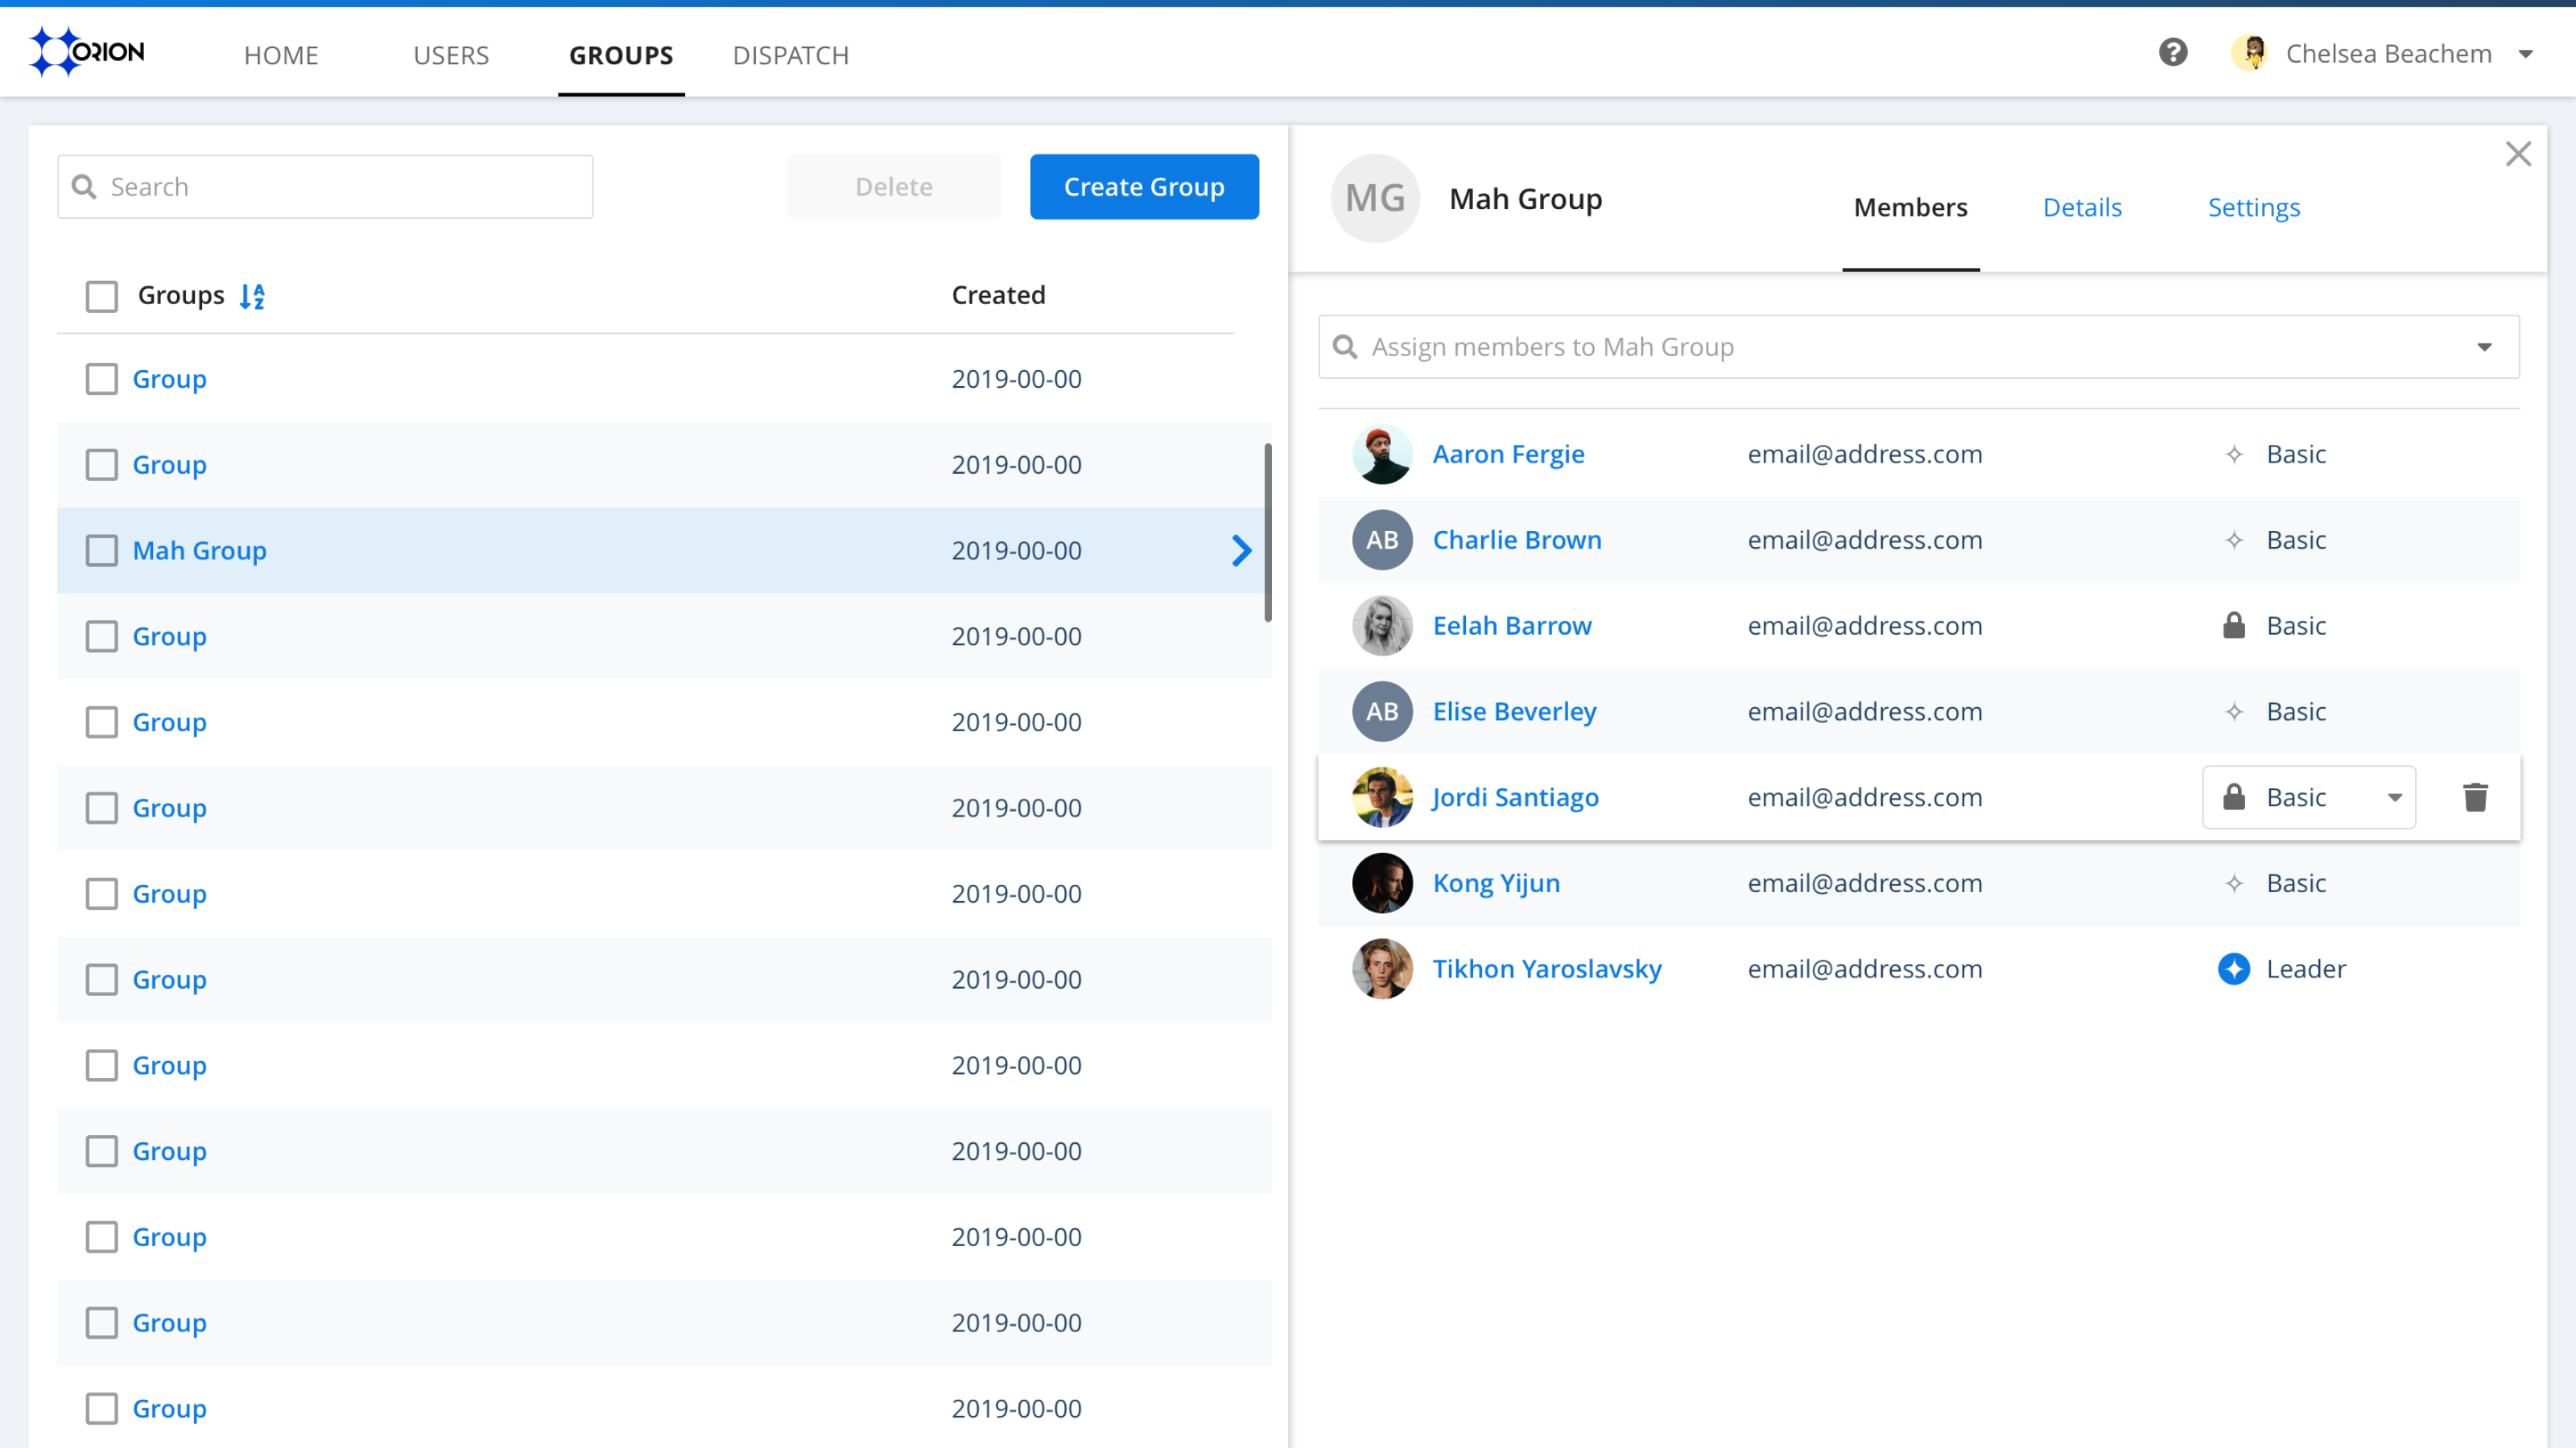Click Tikhon Yaroslavsky's blue Leader star icon
2576x1448 pixels.
coord(2233,969)
